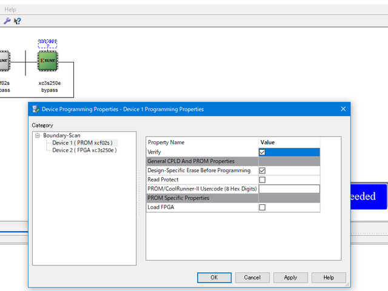The width and height of the screenshot is (388, 291).
Task: Click the Device Programming Properties dialog icon
Action: 36,109
